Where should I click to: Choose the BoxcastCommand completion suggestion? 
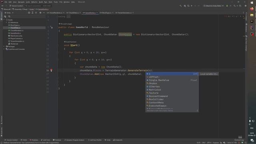tap(172, 96)
